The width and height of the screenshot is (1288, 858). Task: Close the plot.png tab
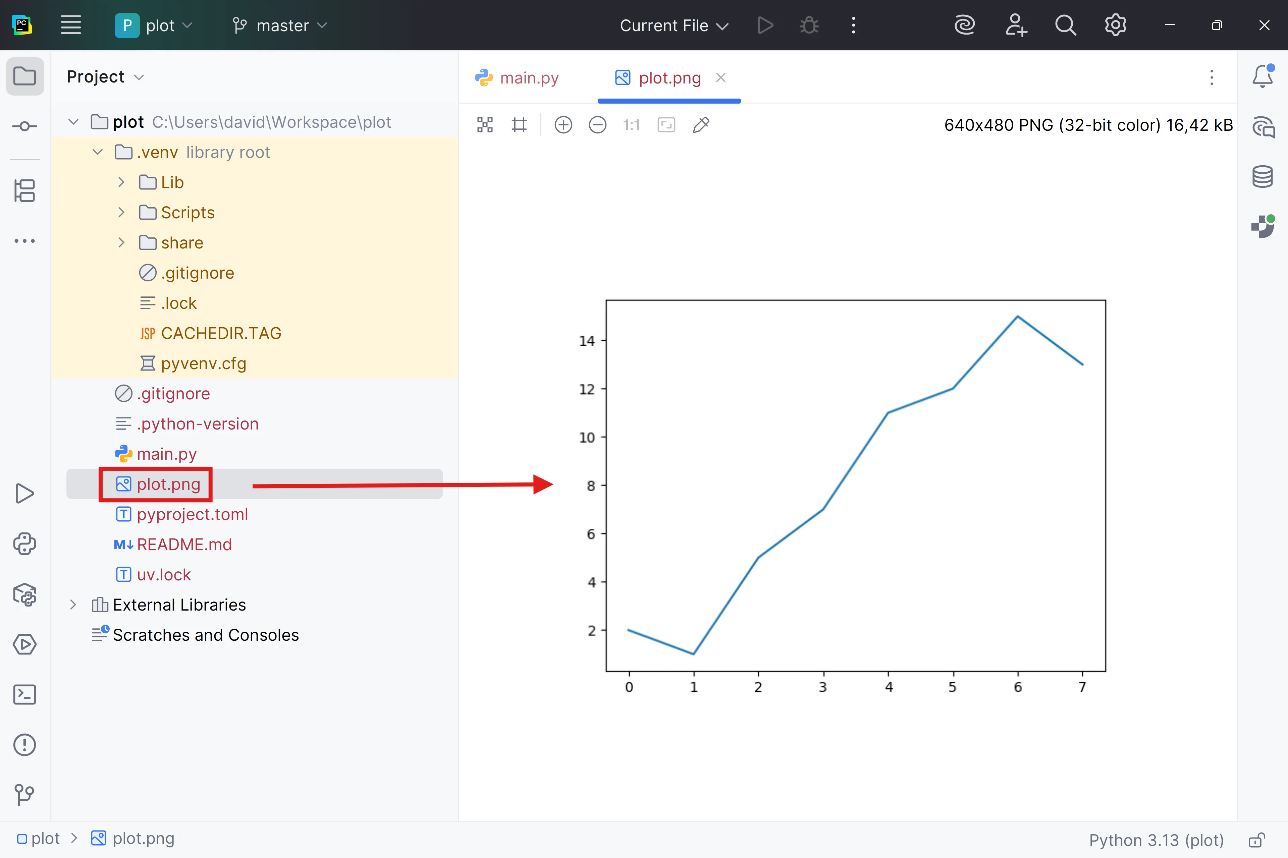pos(721,78)
